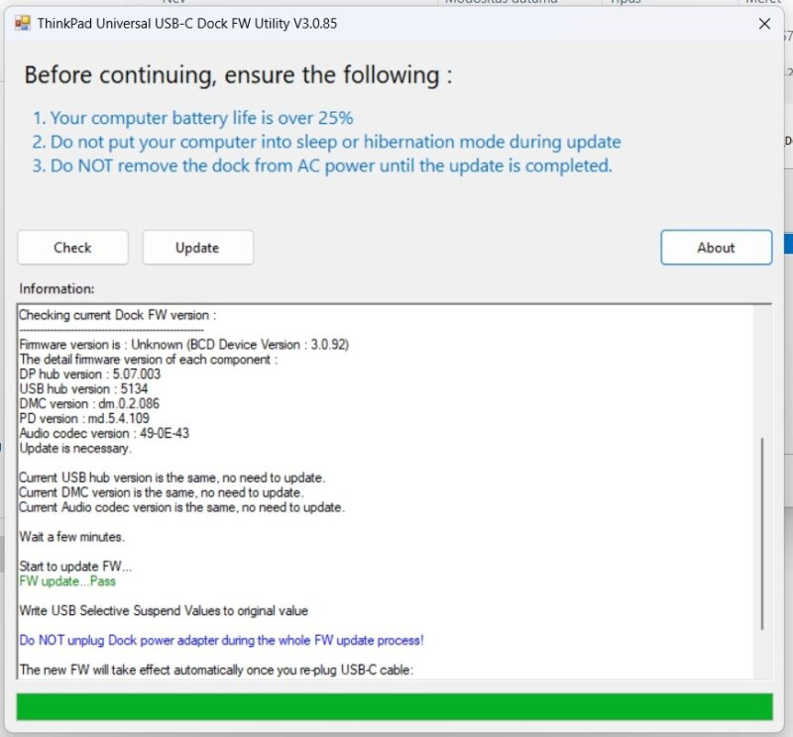Screen dimensions: 793x737
Task: Click the Information log vertical scrollbar thumb
Action: click(762, 534)
